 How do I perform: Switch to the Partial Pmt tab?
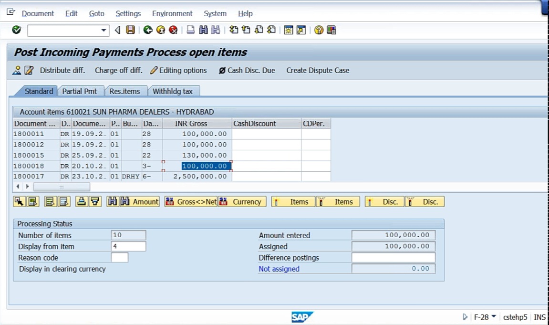point(80,92)
